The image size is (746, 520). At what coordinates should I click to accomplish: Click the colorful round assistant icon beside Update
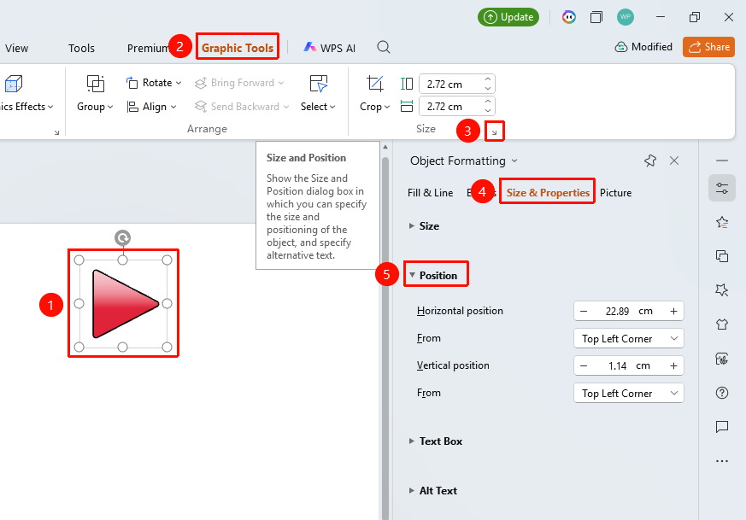point(568,17)
